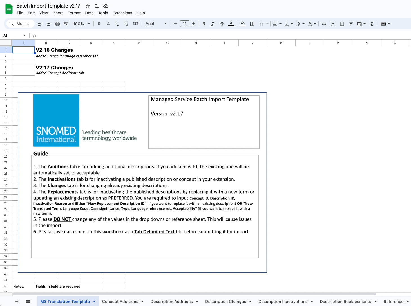Open all sheets list icon
Screen dimensions: 411x306
pyautogui.click(x=28, y=301)
